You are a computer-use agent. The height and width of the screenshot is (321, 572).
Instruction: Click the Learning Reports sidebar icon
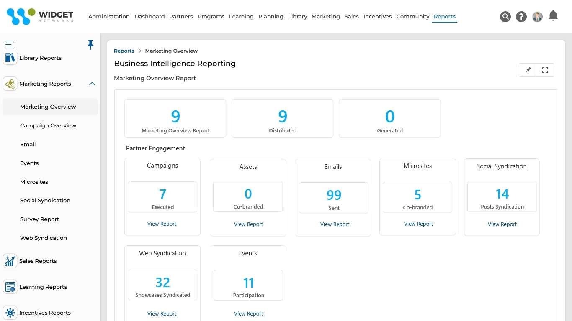pos(10,287)
